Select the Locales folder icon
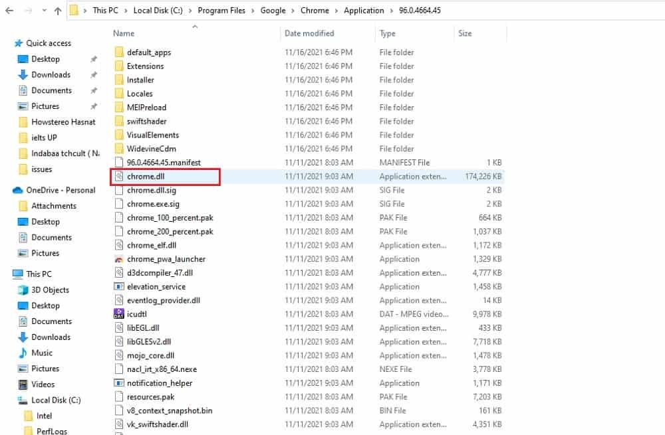665x435 pixels. 119,94
